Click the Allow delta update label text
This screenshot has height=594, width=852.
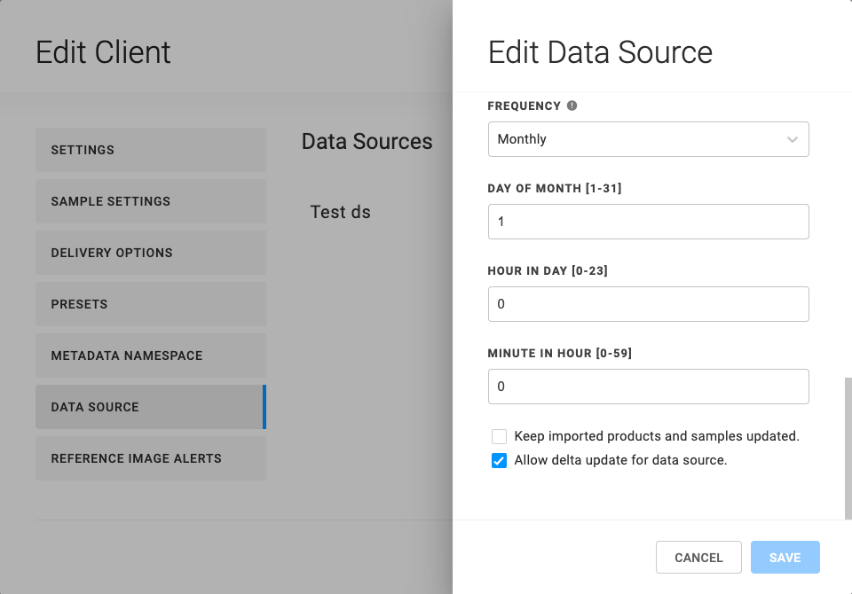point(620,460)
